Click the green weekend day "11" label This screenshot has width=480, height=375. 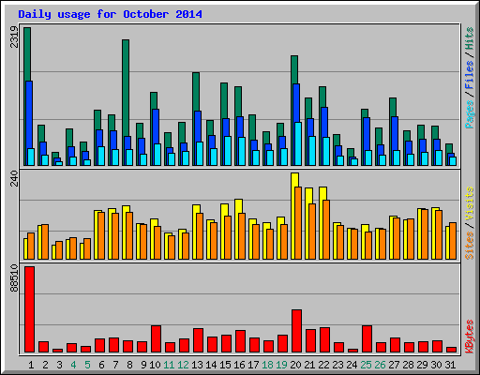point(169,365)
